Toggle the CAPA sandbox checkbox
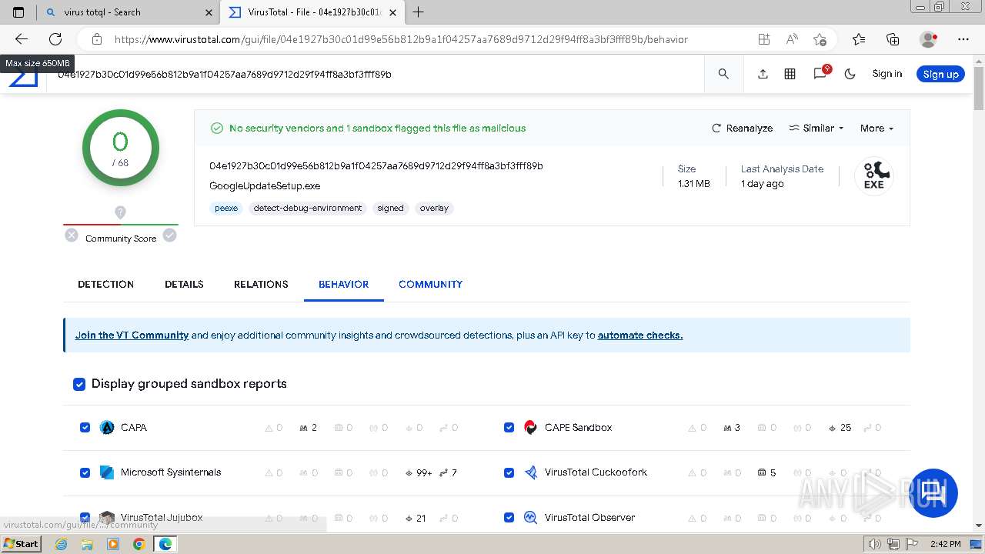 [x=85, y=428]
